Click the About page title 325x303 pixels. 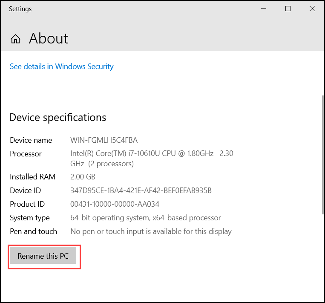pos(49,39)
